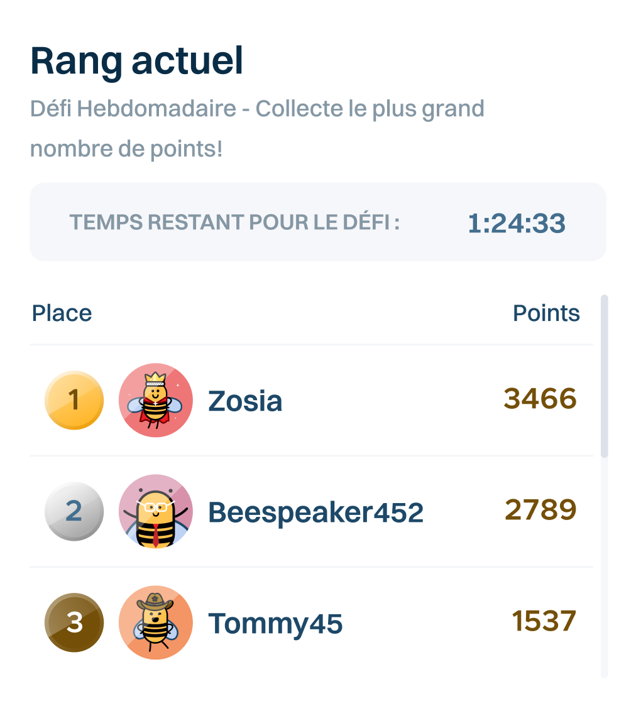Image resolution: width=636 pixels, height=721 pixels.
Task: Click the leaderboard scrollbar thumb
Action: [x=605, y=376]
